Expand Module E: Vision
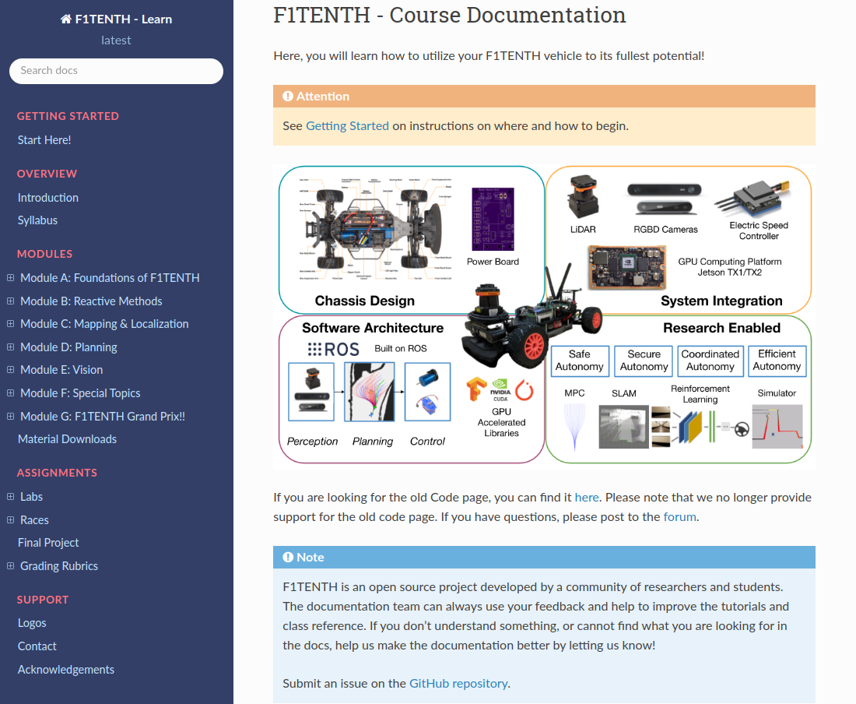856x704 pixels. (10, 370)
